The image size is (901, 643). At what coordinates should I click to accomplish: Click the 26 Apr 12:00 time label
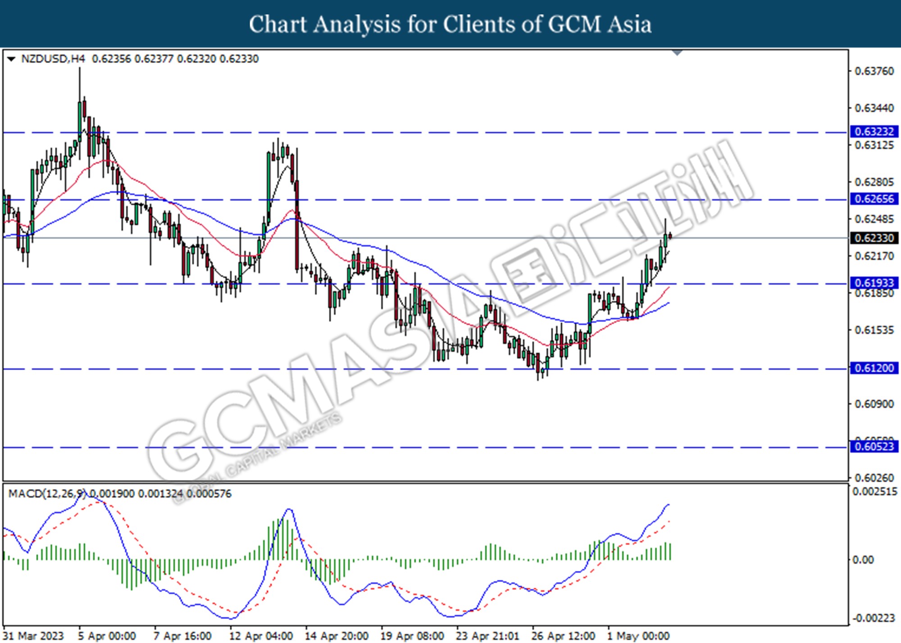click(563, 636)
